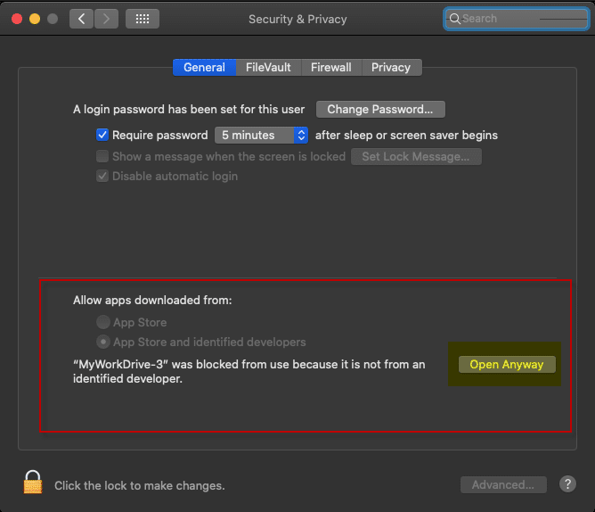Toggle Disable automatic login checkbox
Viewport: 595px width, 512px height.
[102, 176]
